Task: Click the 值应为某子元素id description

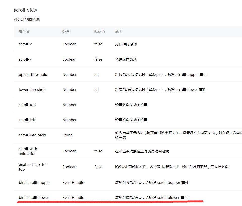Action: tap(178, 135)
